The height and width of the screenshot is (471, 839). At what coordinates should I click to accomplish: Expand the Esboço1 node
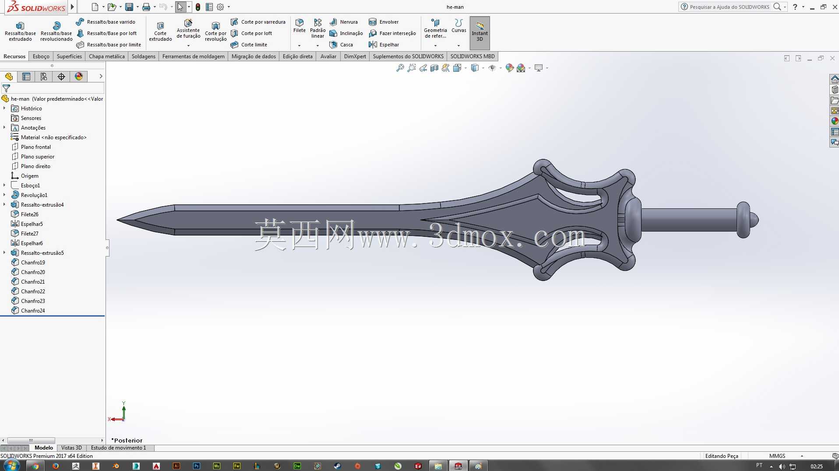(x=4, y=185)
